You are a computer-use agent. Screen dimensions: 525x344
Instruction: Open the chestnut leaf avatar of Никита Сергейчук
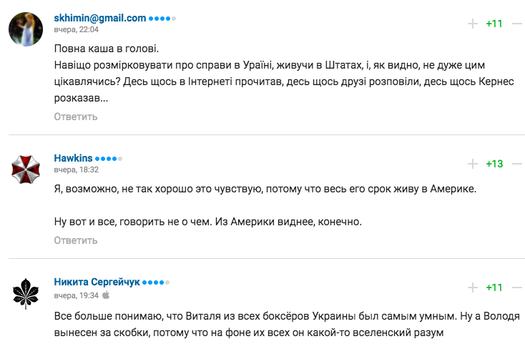[26, 293]
